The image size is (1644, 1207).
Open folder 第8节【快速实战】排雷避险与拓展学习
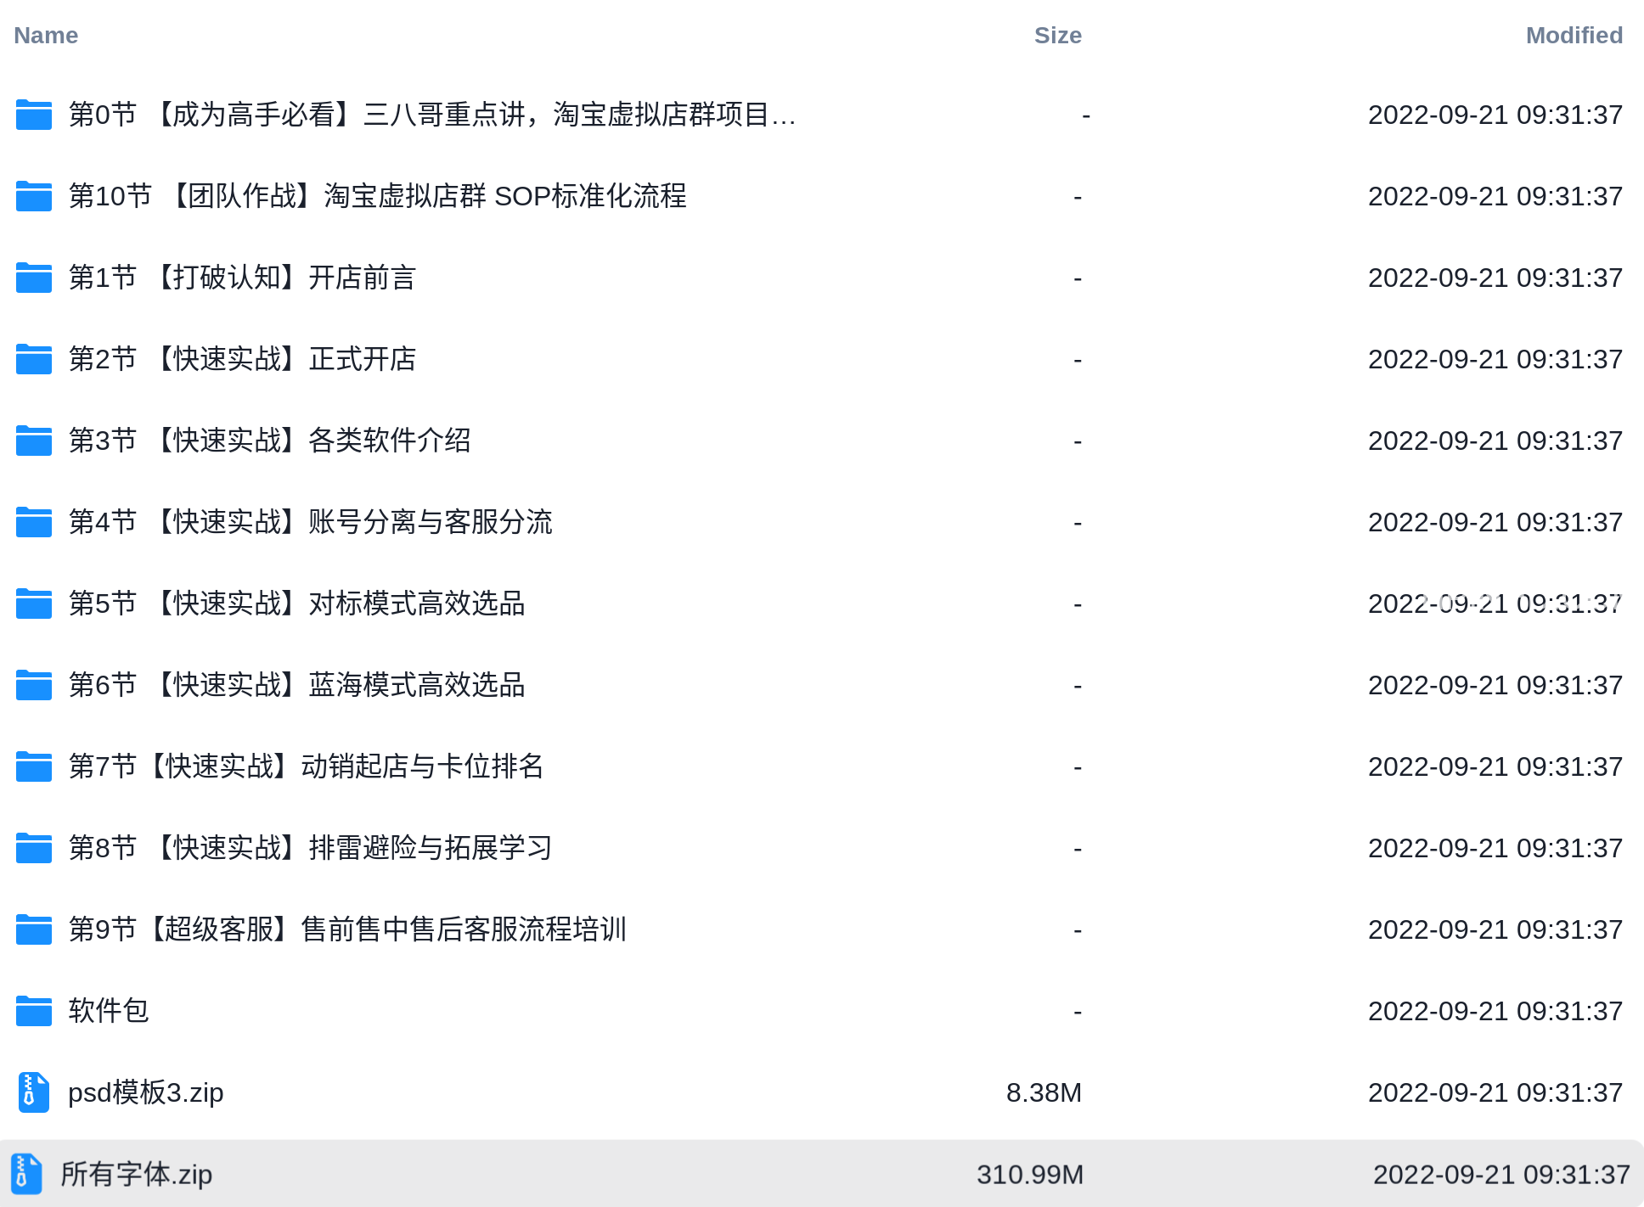(310, 848)
